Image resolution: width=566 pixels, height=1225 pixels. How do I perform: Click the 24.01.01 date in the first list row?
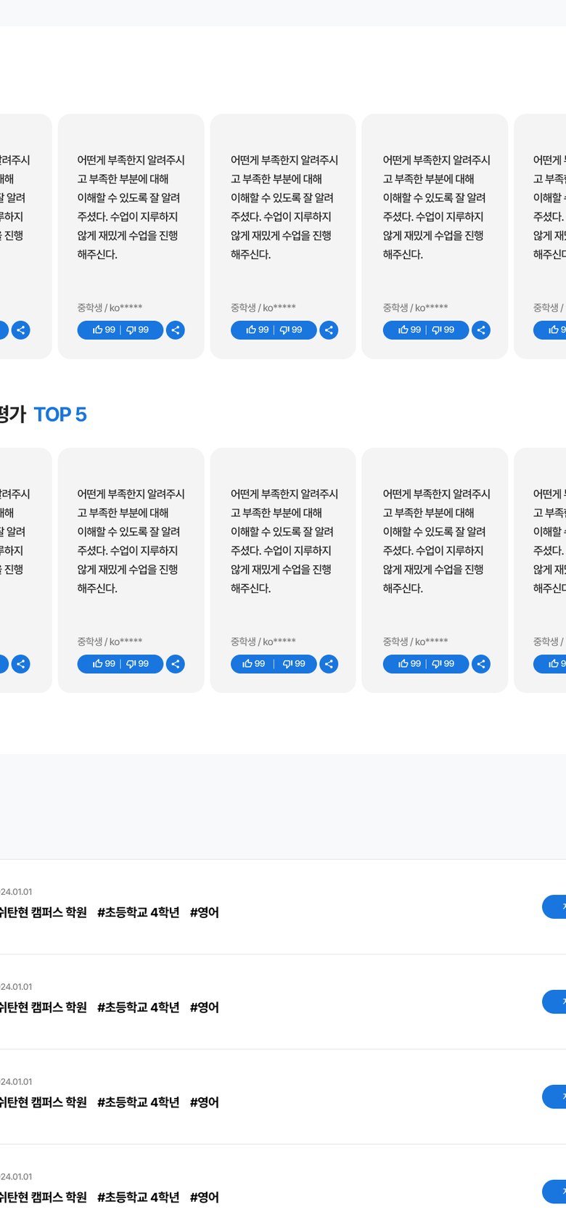click(16, 892)
